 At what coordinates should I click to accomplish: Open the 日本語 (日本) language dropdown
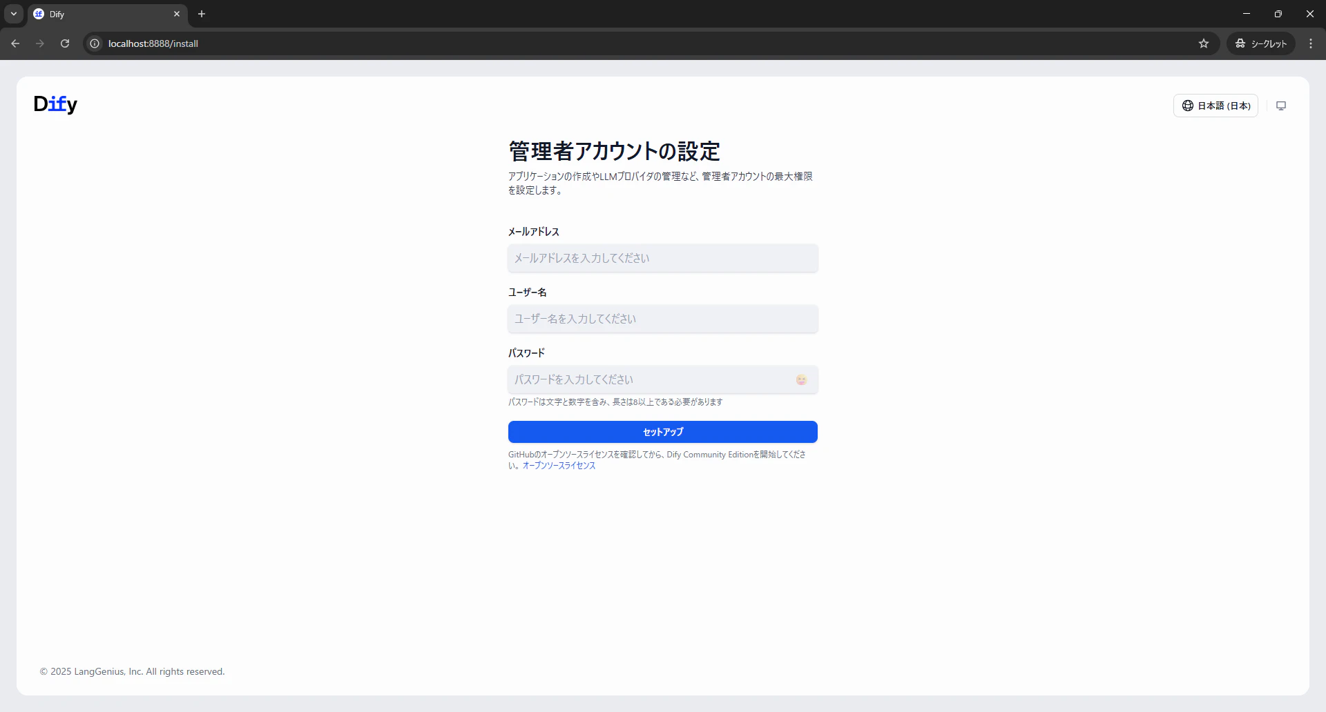1215,106
